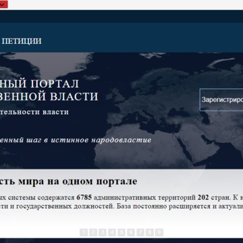Go to slide 5 in pager
Screen dimensions: 243x243
pos(122,233)
